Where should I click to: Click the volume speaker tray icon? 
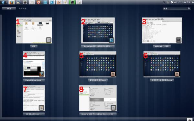175,2
